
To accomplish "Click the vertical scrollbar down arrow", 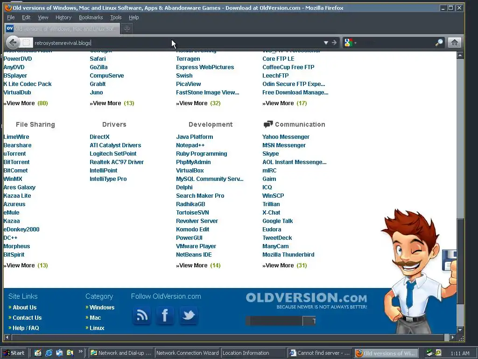I will pyautogui.click(x=460, y=330).
